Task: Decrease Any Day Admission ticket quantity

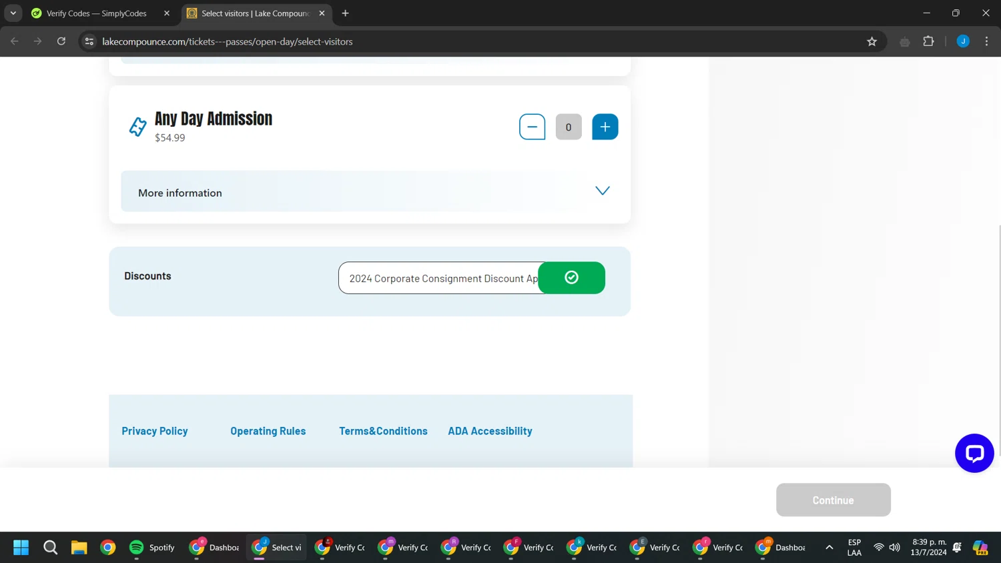Action: click(x=532, y=127)
